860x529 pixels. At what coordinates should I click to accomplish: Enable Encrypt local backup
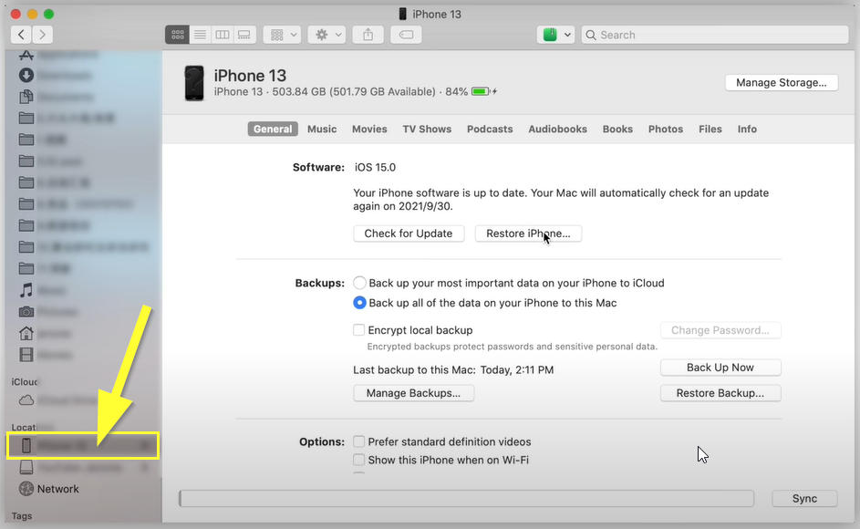(358, 330)
